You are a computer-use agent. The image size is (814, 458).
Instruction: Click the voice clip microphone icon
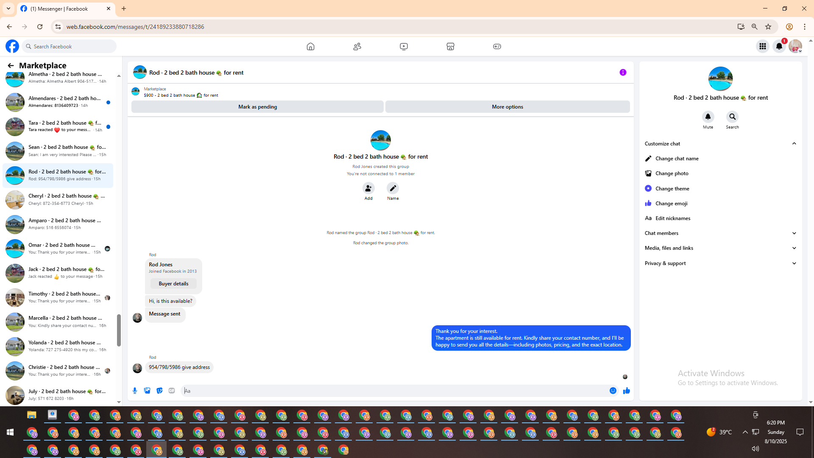pyautogui.click(x=135, y=391)
